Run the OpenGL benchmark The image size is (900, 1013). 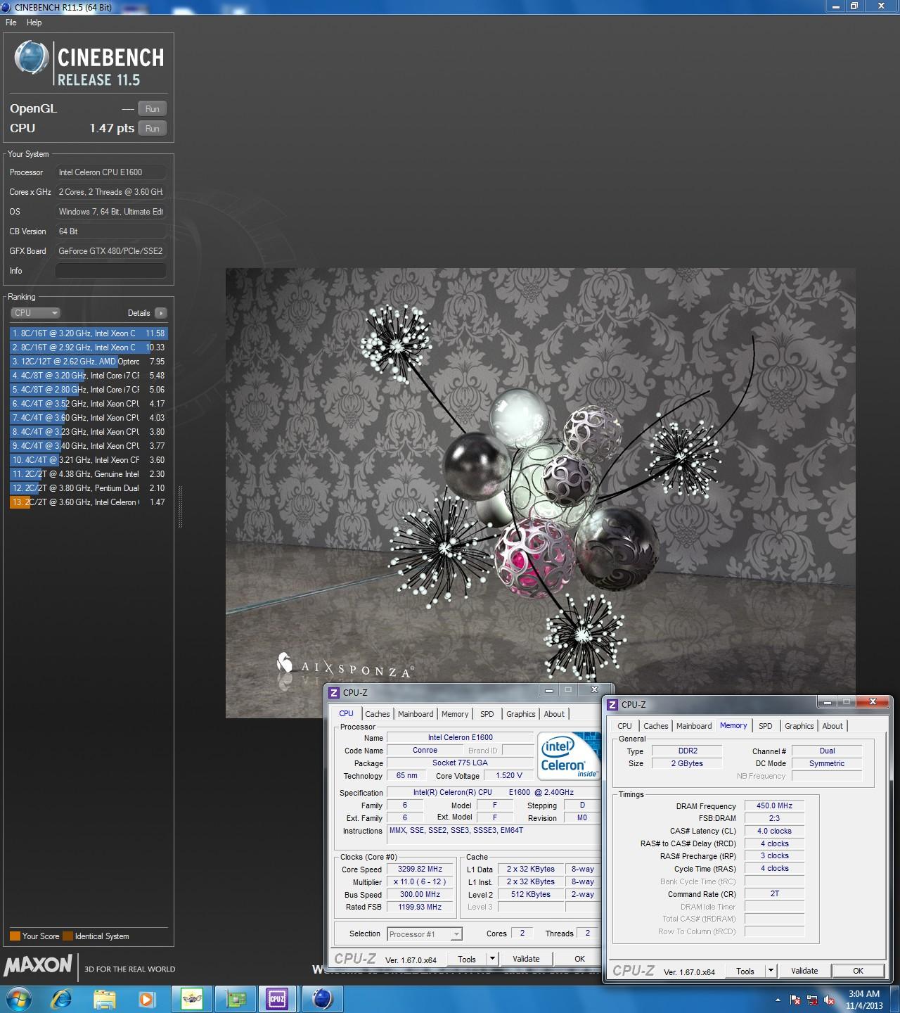click(153, 108)
